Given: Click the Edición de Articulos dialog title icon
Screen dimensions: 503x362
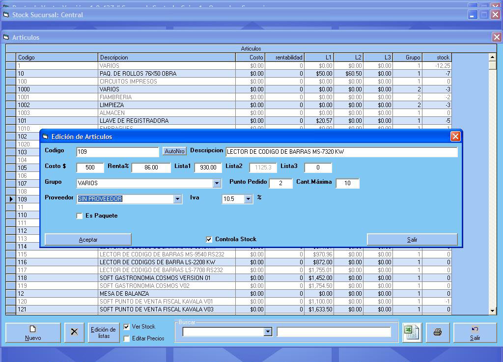Looking at the screenshot, I should (45, 137).
